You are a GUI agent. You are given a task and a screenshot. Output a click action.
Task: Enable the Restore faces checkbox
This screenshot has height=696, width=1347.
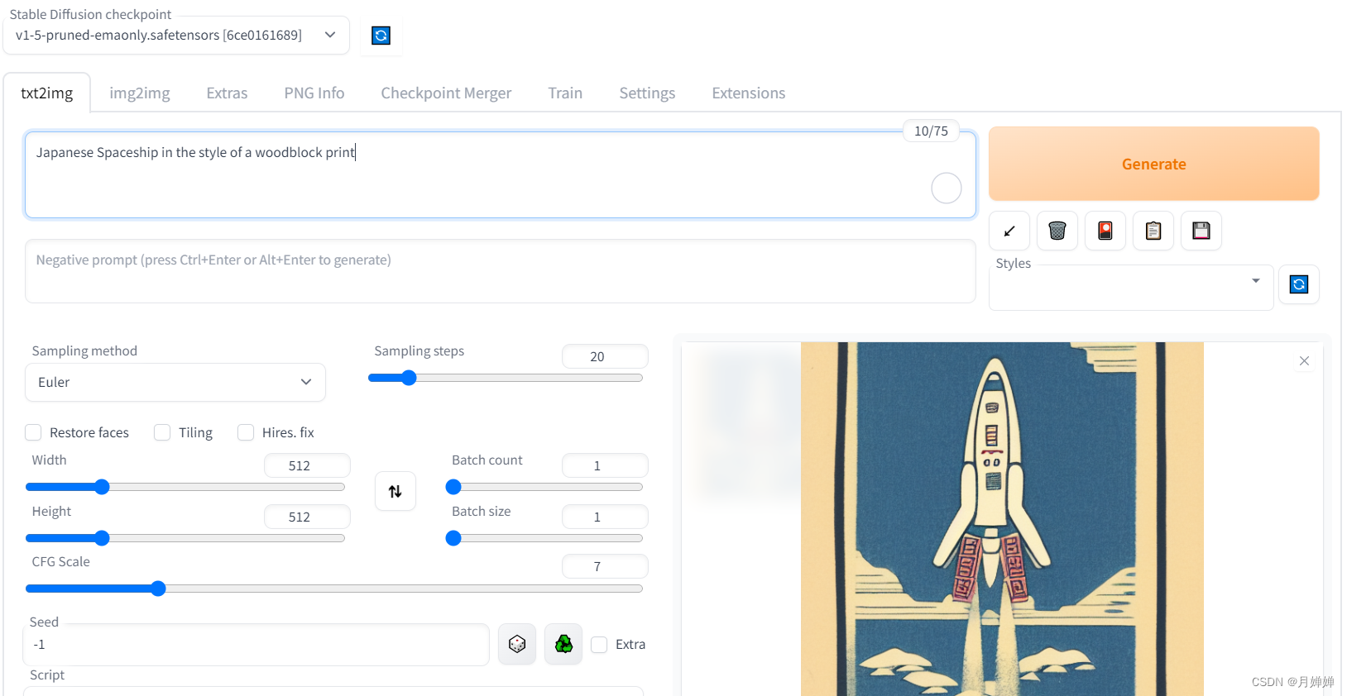point(33,432)
